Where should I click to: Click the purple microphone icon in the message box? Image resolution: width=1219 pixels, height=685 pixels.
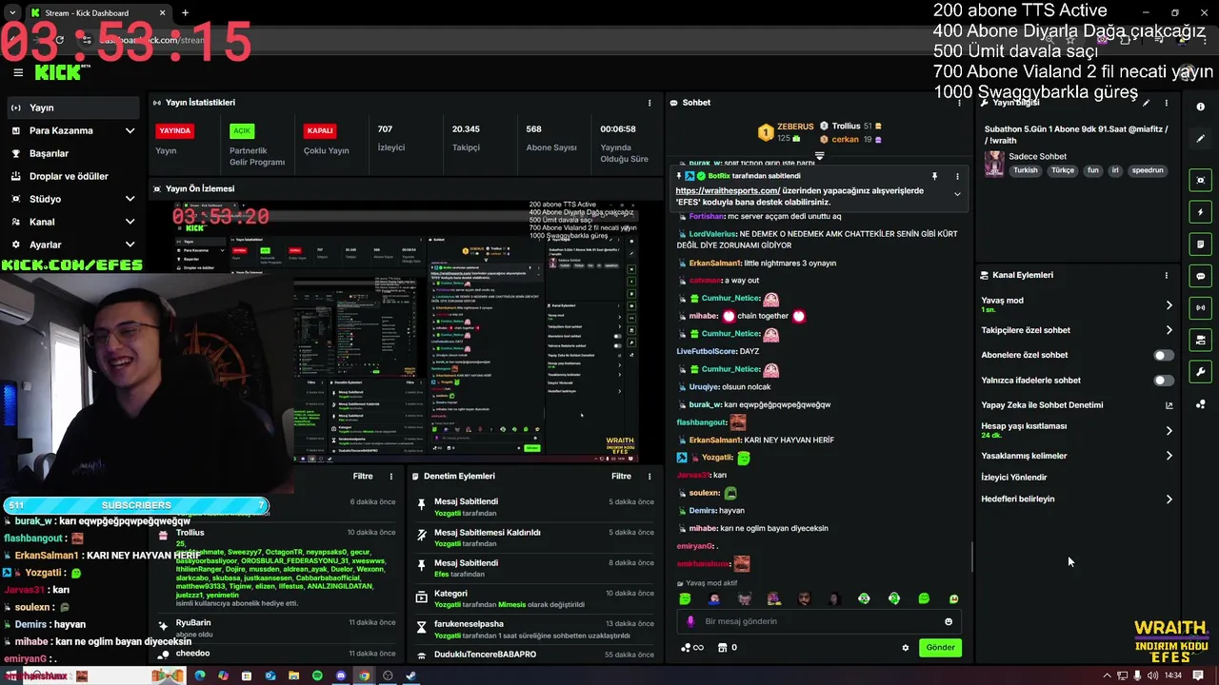click(x=690, y=621)
